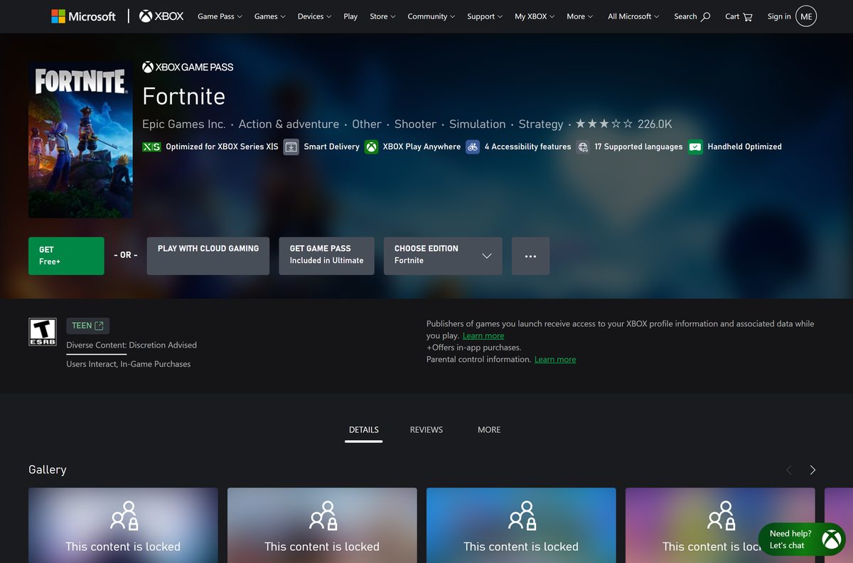
Task: Click the Fortnite title heading
Action: coord(183,96)
